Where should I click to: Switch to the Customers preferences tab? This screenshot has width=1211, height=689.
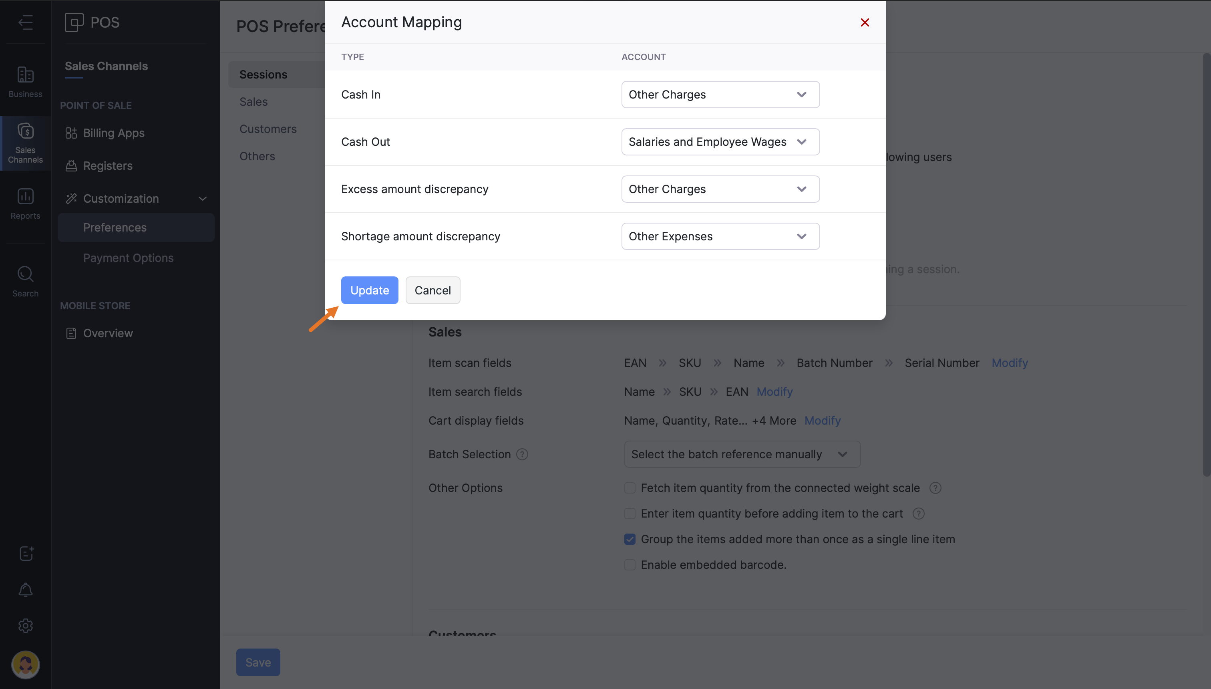(268, 129)
